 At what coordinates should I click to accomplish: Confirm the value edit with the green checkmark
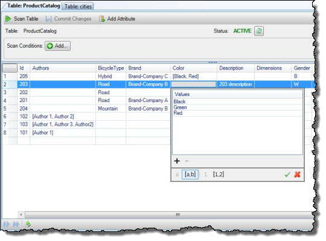coord(287,175)
